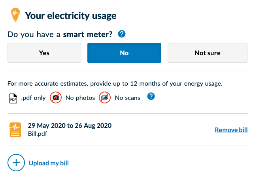Click the .pdf only label
Image resolution: width=255 pixels, height=178 pixels.
(x=33, y=98)
